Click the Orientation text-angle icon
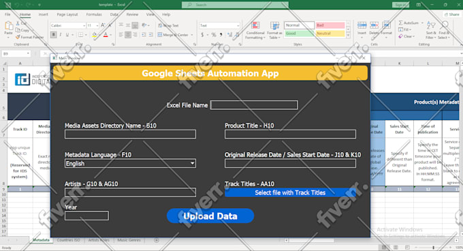Screen dimensions: 463x251 (x=144, y=25)
